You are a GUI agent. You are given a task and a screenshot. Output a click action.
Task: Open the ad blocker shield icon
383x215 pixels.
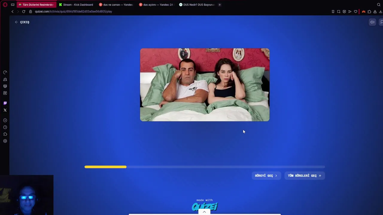coord(344,12)
